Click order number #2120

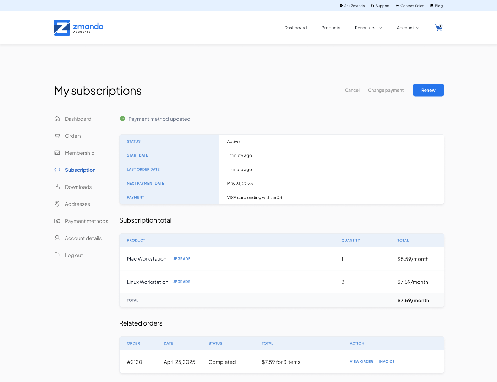click(135, 362)
